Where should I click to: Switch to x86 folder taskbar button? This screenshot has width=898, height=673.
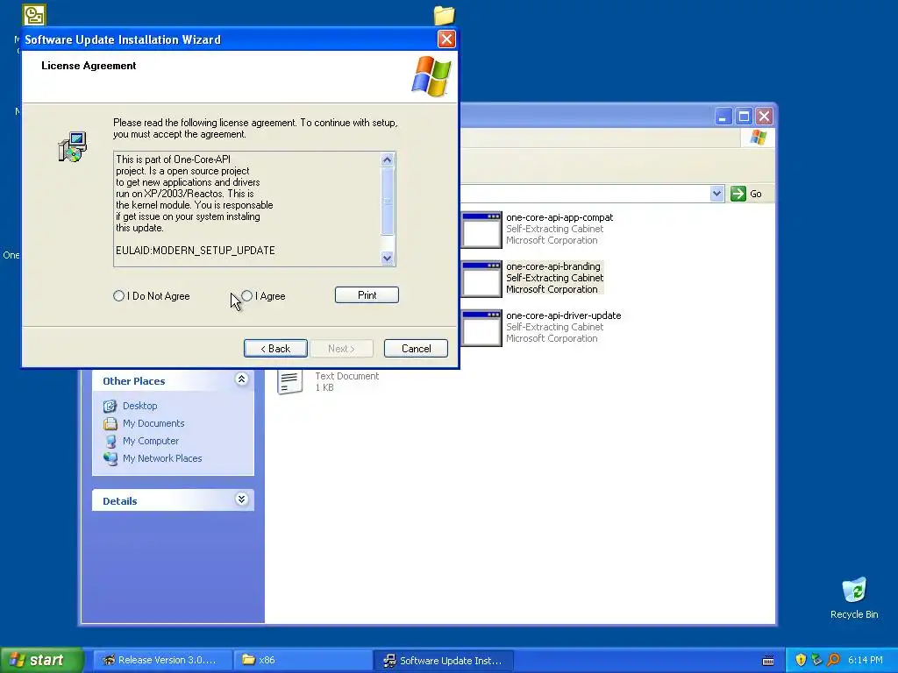pos(303,660)
